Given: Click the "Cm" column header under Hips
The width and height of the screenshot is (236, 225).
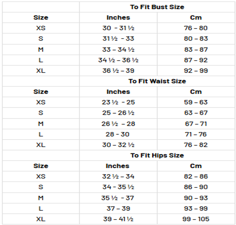Looking at the screenshot, I should (x=196, y=166).
